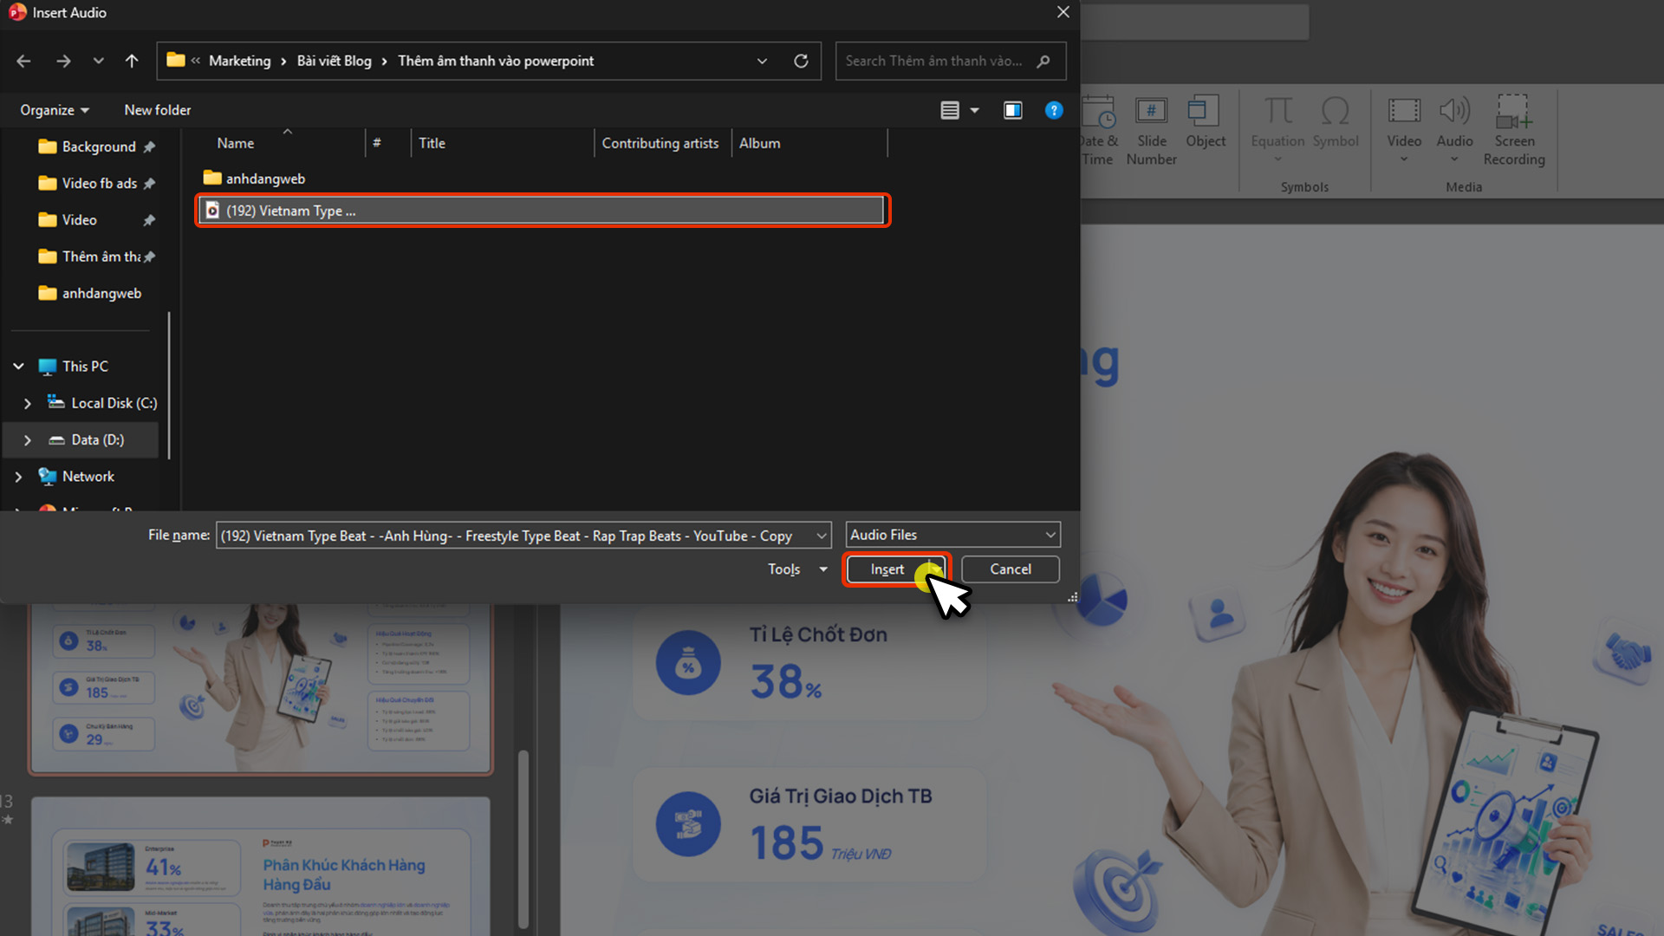The height and width of the screenshot is (936, 1664).
Task: Sort files by Name column header
Action: click(x=236, y=143)
